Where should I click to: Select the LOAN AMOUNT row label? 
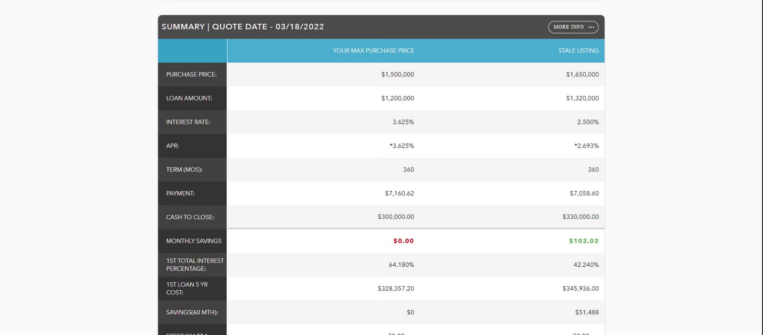pos(189,98)
